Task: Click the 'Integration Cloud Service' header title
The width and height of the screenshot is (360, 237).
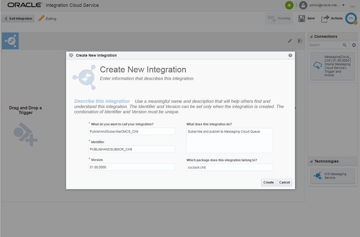Action: pos(72,5)
